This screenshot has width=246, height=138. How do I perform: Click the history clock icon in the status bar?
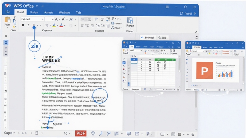(93, 133)
